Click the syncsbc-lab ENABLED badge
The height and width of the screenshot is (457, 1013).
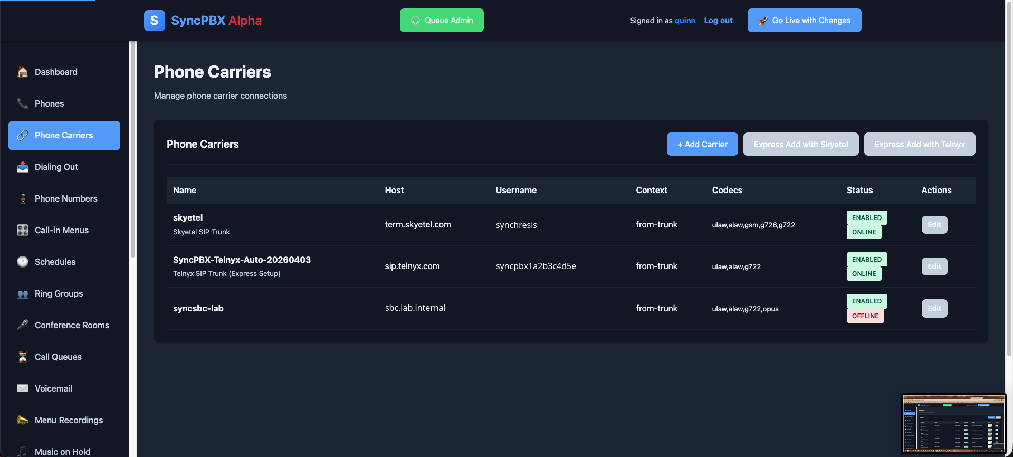867,301
